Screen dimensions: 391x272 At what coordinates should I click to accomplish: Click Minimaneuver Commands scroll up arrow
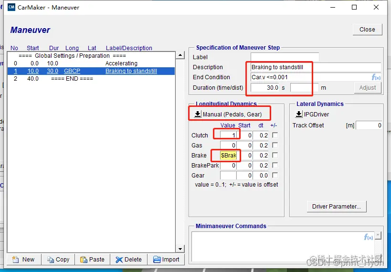click(x=378, y=235)
